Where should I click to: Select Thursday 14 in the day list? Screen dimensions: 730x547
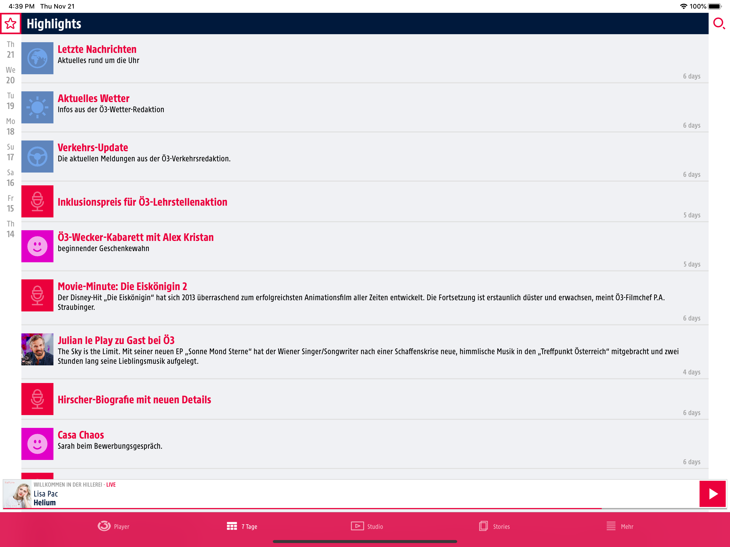click(11, 229)
